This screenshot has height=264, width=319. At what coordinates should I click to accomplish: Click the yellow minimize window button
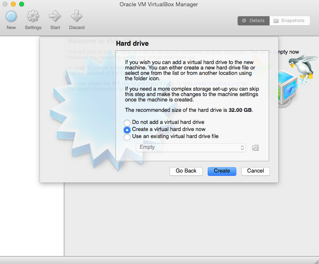(x=13, y=4)
